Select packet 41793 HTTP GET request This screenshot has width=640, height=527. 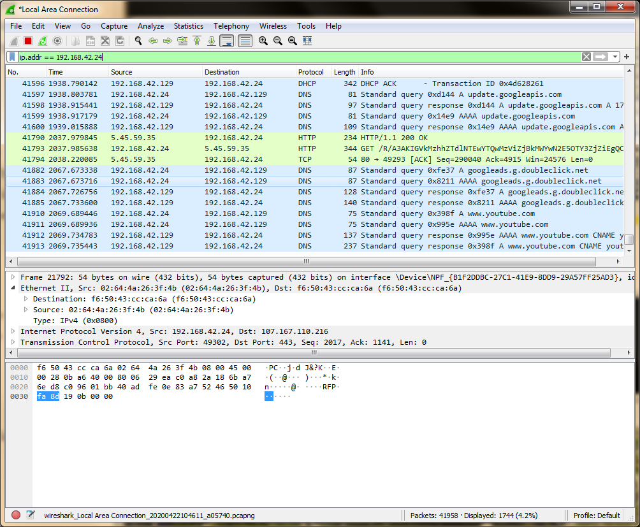(x=315, y=148)
